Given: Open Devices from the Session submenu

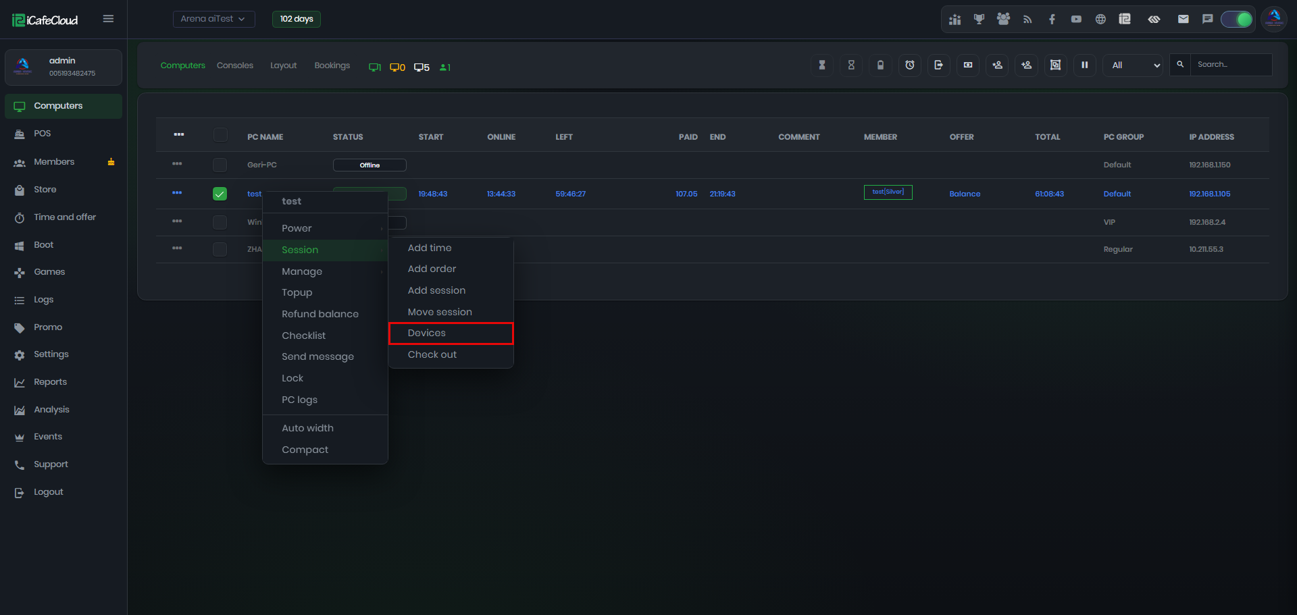Looking at the screenshot, I should tap(451, 333).
